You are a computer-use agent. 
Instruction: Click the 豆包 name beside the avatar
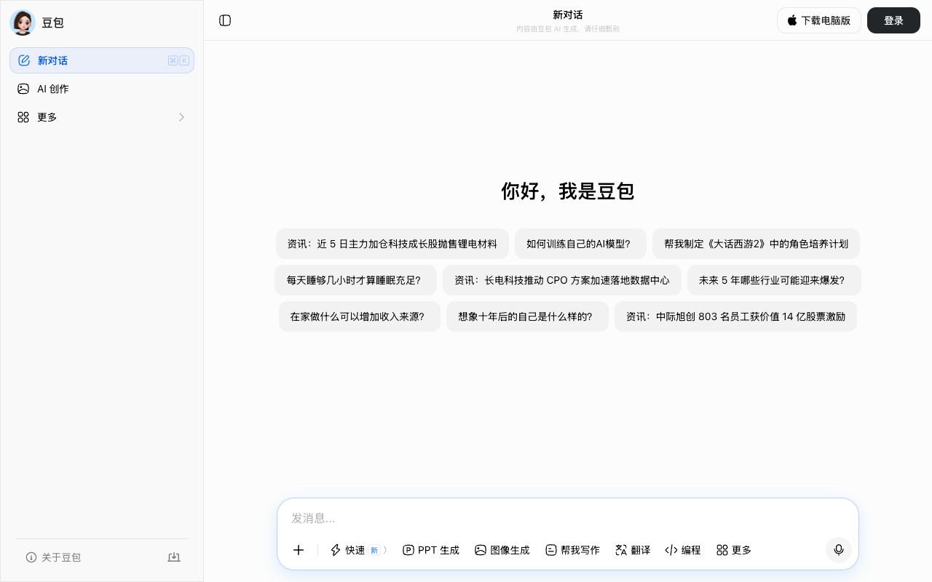point(52,23)
